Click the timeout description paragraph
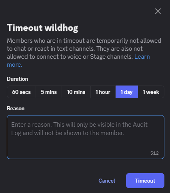This screenshot has width=170, height=193. click(x=84, y=53)
